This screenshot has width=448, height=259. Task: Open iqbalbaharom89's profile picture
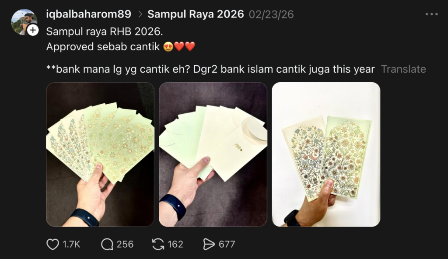24,22
